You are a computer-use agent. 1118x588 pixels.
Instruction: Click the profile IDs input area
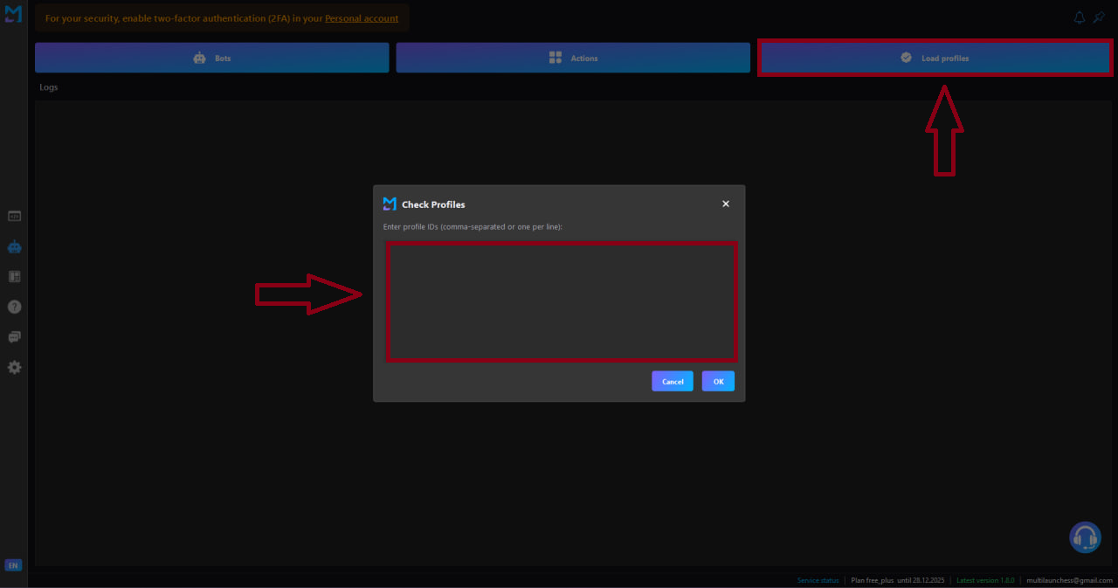562,301
